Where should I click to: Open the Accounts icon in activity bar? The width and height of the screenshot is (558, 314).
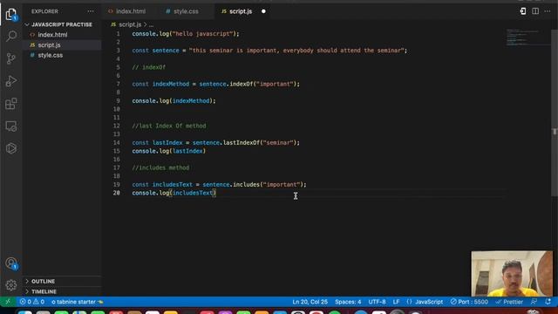(x=11, y=263)
